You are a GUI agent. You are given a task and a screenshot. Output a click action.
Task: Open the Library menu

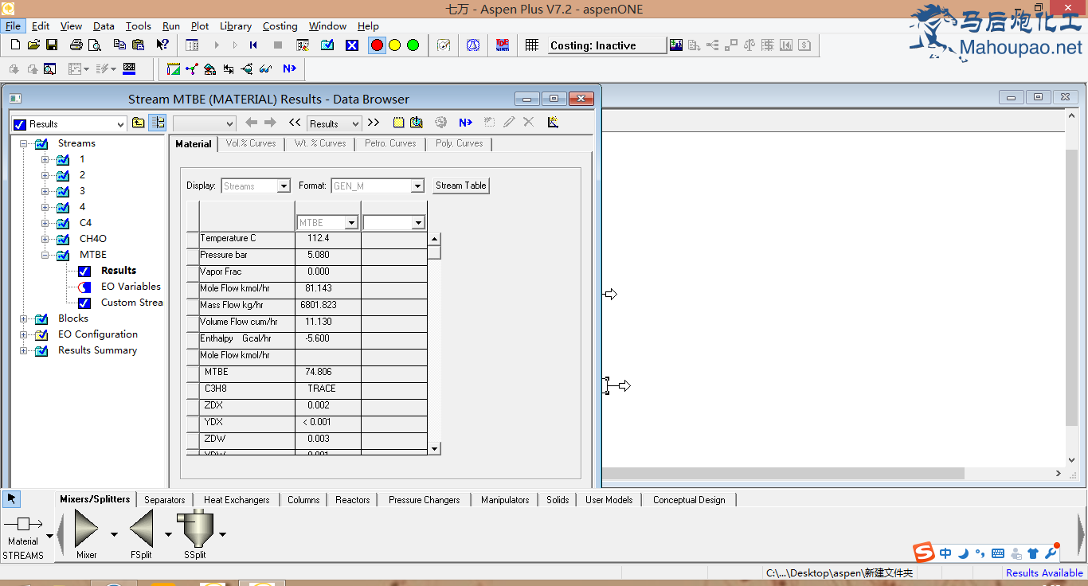click(236, 26)
